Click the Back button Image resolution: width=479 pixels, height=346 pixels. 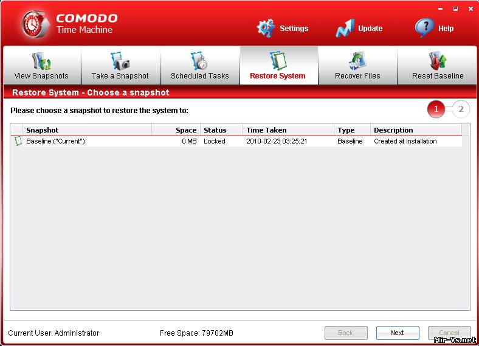coord(346,333)
